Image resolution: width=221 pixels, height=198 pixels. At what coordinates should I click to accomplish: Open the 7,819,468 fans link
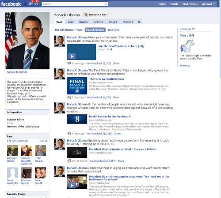(x=20, y=141)
